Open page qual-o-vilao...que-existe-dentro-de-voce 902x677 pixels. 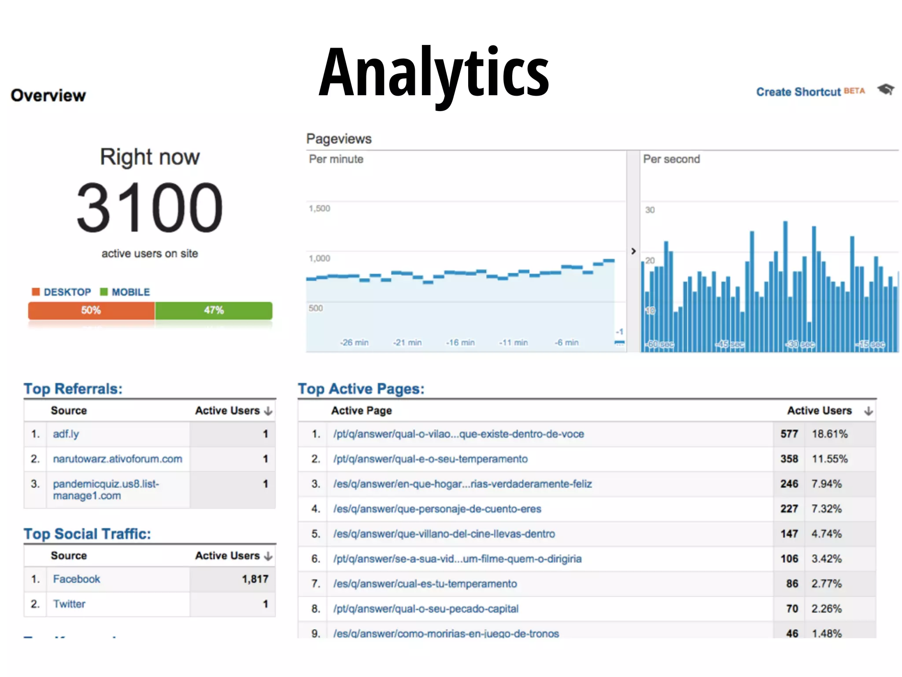pyautogui.click(x=458, y=434)
